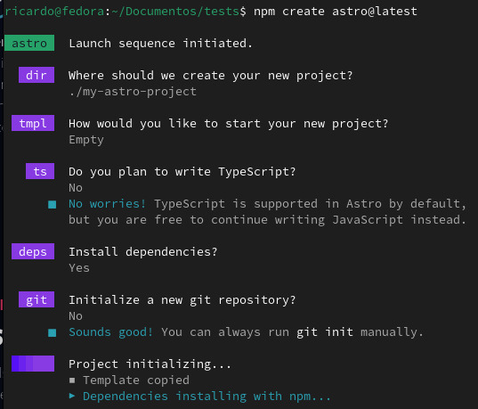This screenshot has width=478, height=409.
Task: Select the purple git badge
Action: click(36, 299)
